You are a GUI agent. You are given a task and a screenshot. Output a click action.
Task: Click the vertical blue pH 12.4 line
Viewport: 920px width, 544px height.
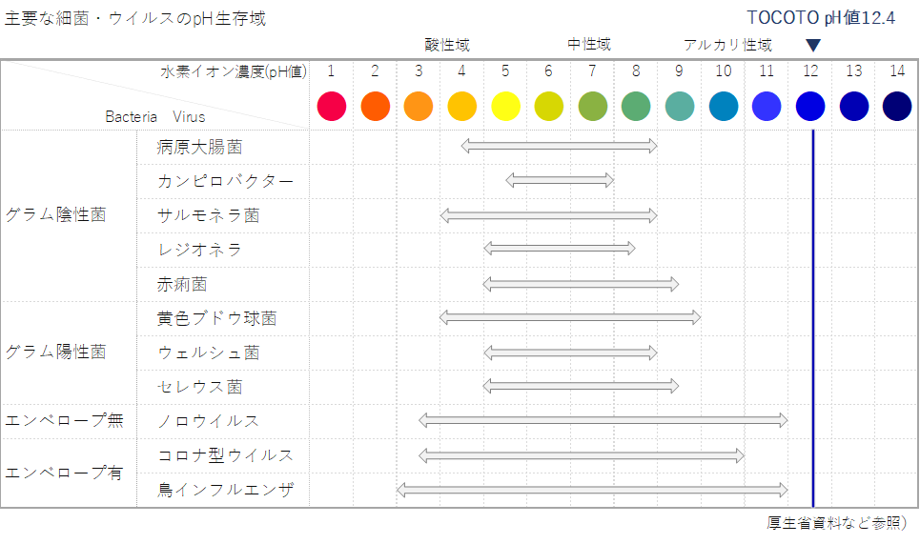(x=813, y=314)
